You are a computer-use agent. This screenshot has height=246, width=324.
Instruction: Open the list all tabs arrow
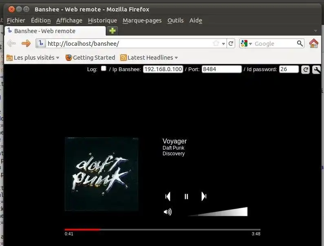click(x=315, y=31)
